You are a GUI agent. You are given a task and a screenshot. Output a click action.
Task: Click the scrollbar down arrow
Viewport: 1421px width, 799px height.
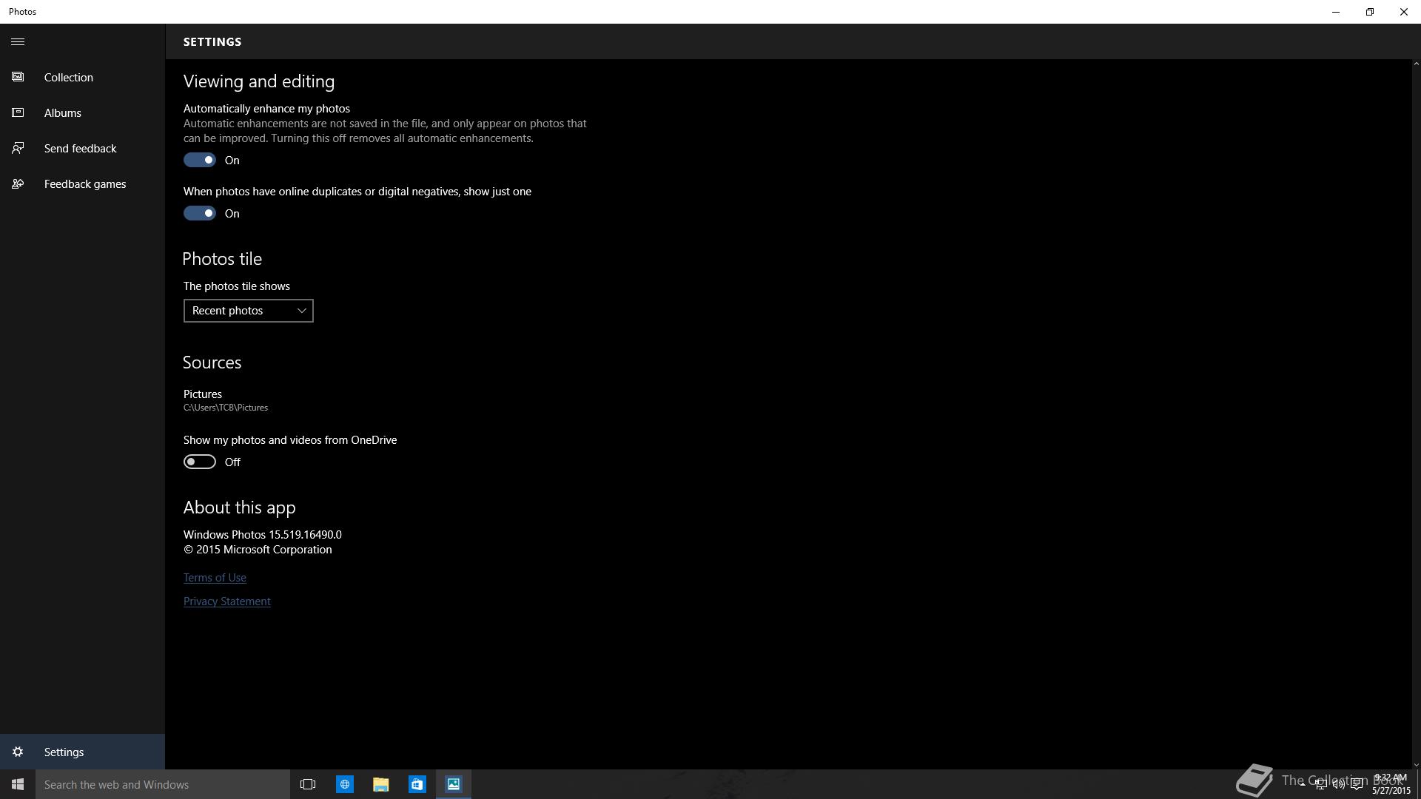click(x=1416, y=765)
